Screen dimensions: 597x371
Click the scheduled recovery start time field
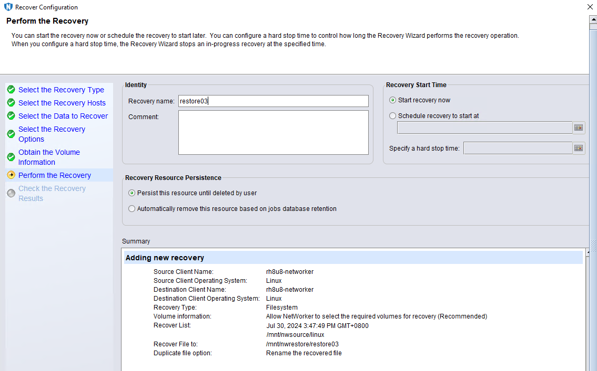484,128
